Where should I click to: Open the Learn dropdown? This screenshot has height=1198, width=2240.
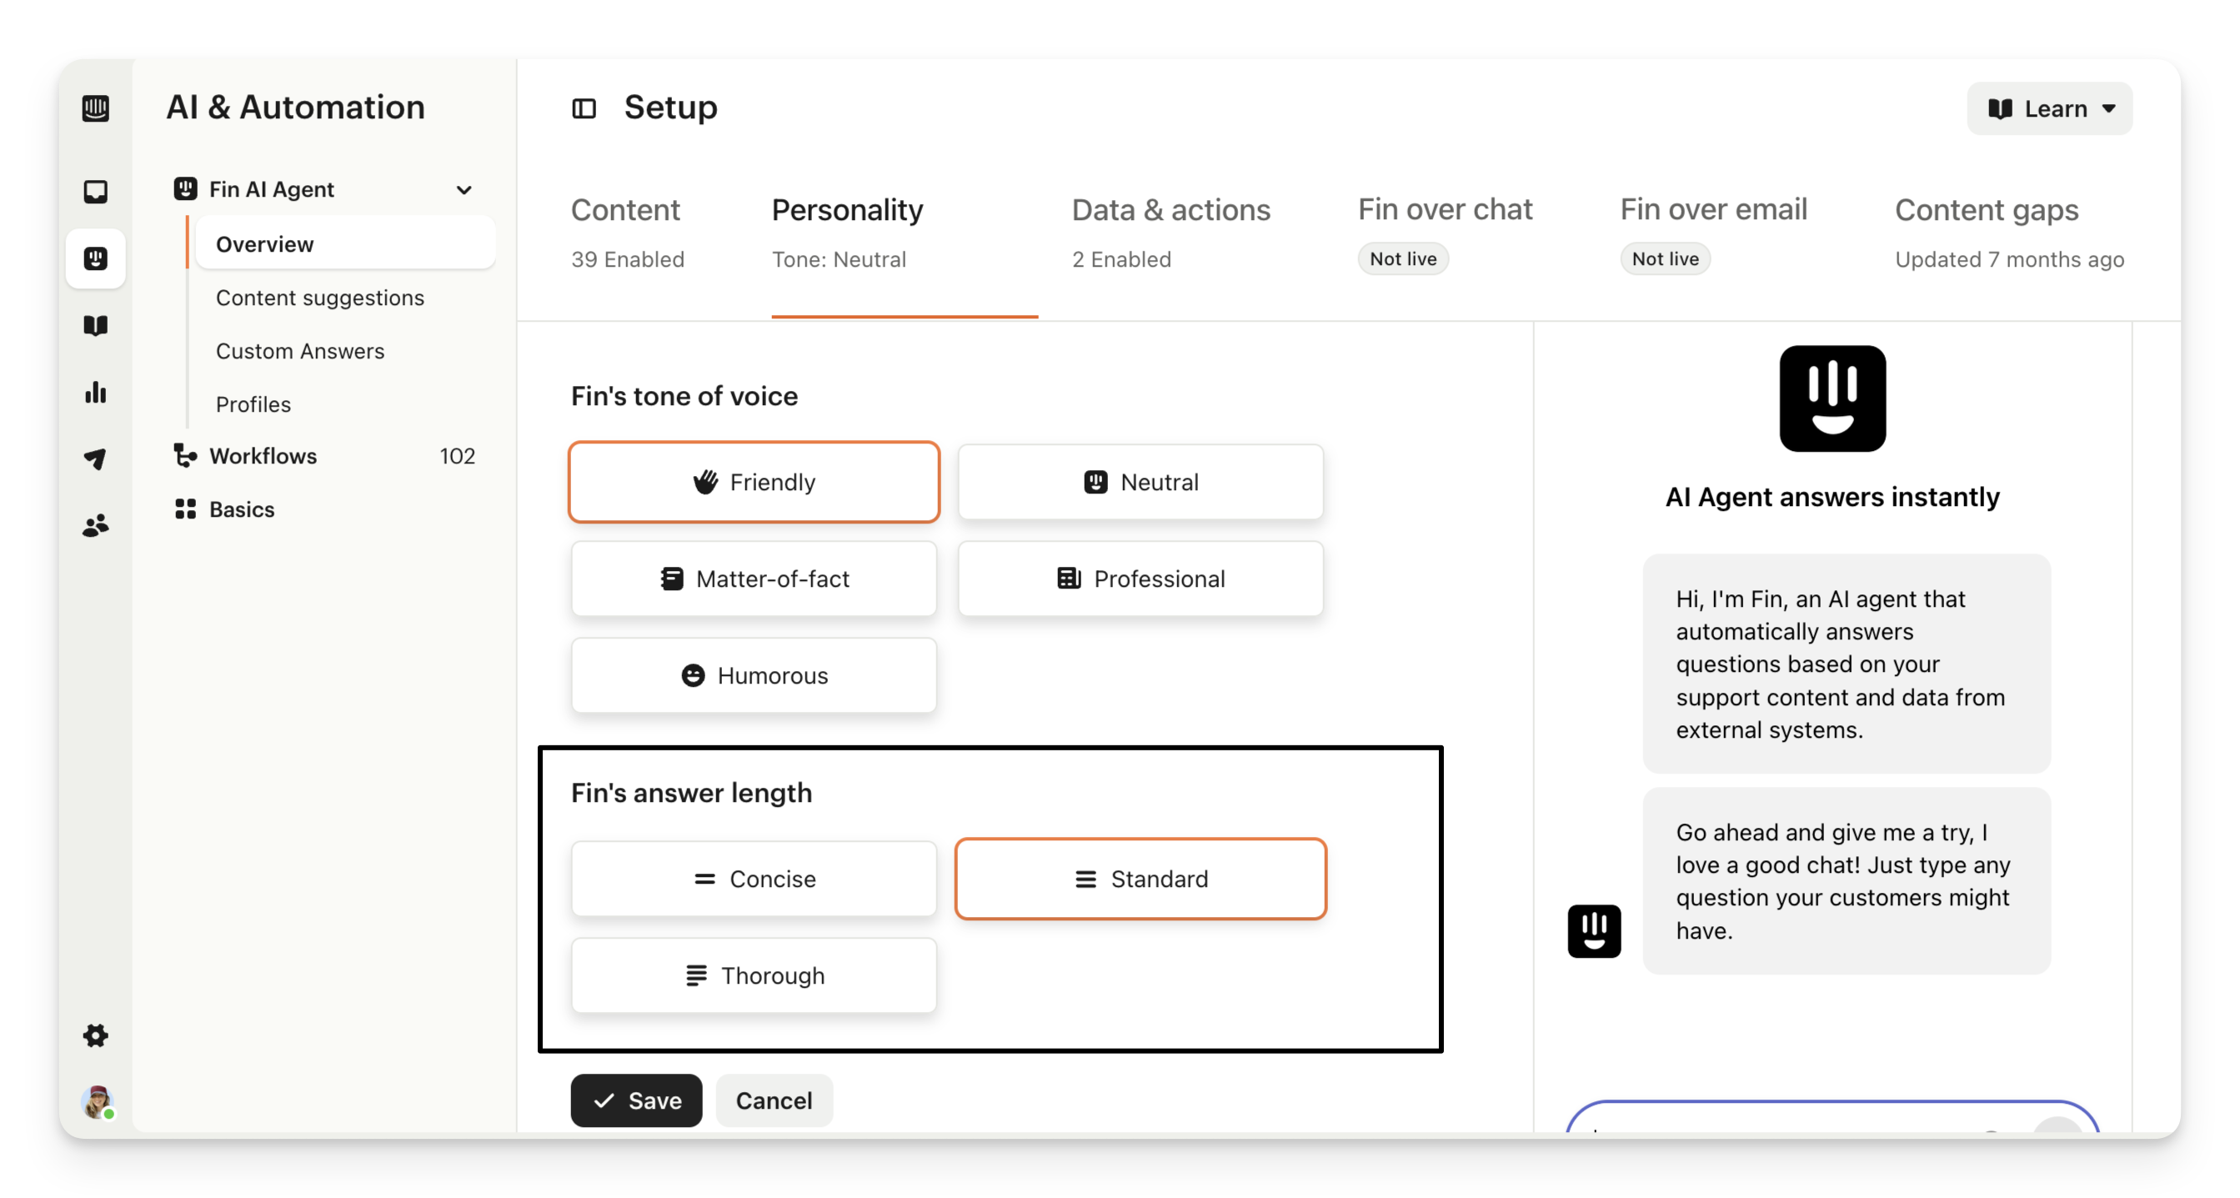pos(2049,108)
